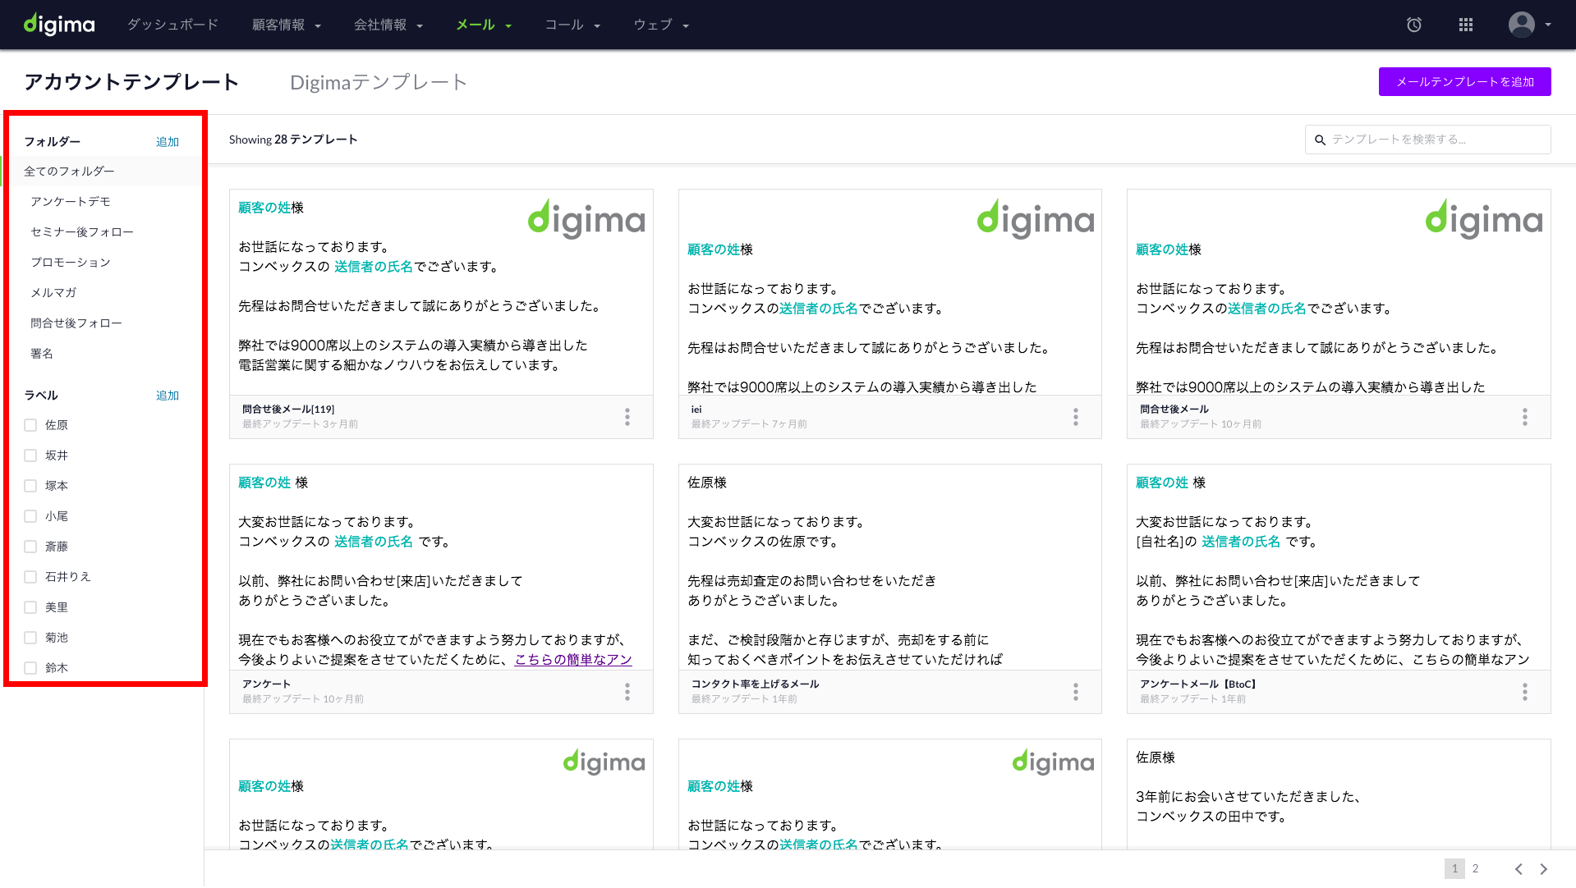Image resolution: width=1576 pixels, height=888 pixels.
Task: Go to page 2 of templates
Action: [1475, 869]
